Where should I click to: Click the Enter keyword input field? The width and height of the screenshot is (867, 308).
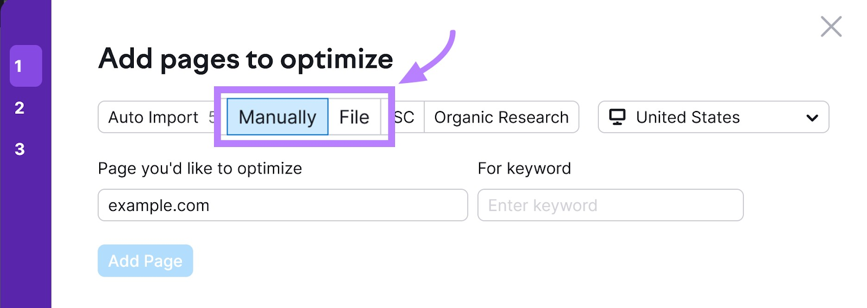point(610,205)
